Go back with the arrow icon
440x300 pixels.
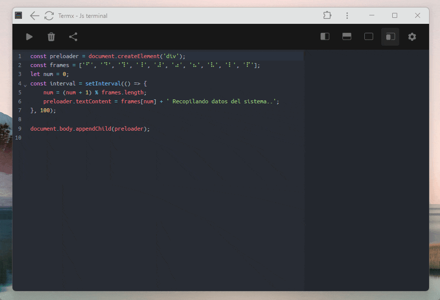point(34,16)
